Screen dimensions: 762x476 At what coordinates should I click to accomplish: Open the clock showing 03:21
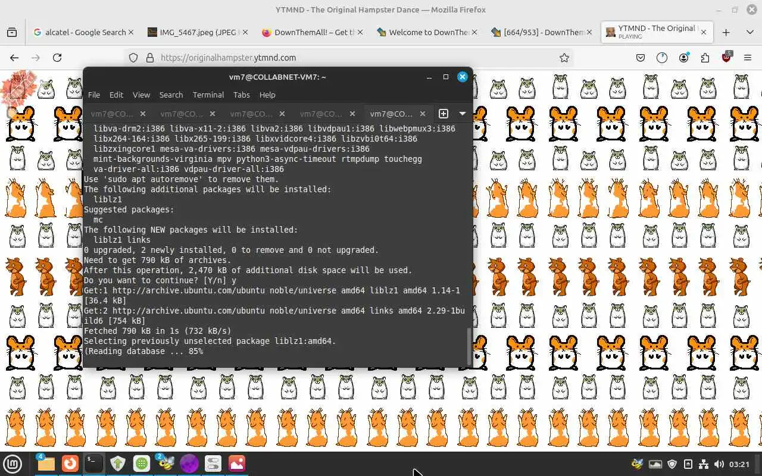pos(739,464)
